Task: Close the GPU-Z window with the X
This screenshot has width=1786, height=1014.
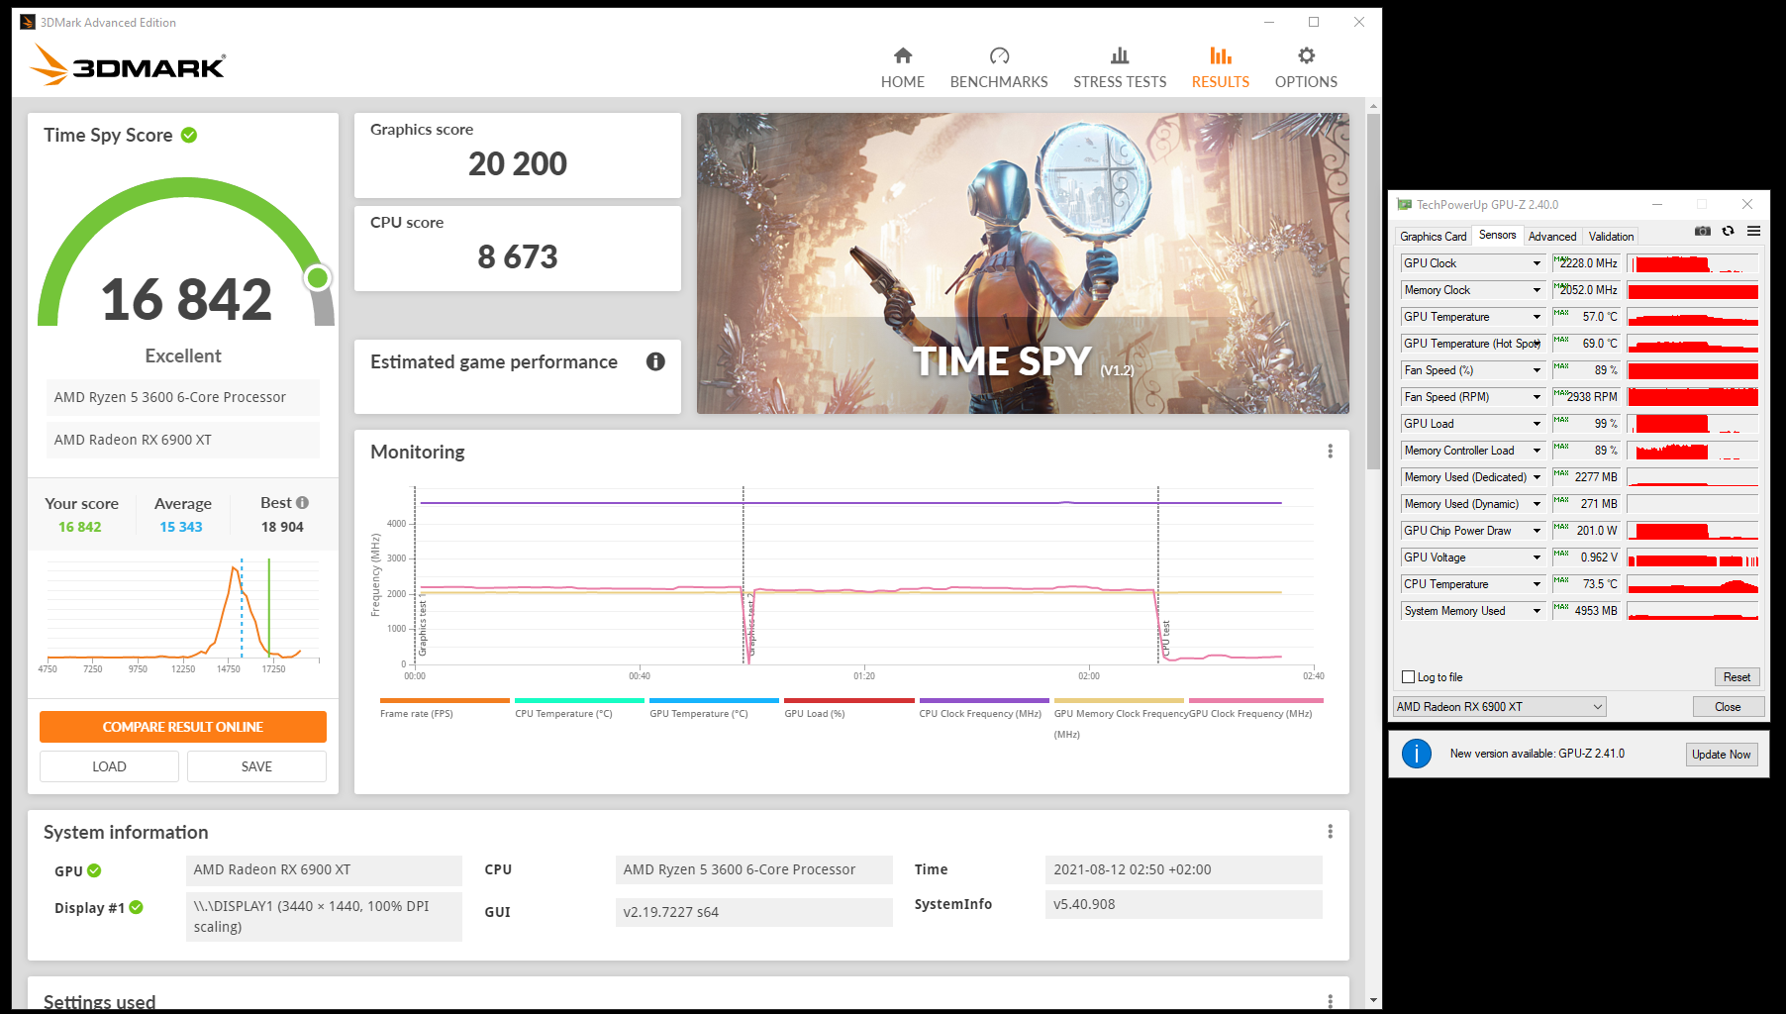Action: point(1747,205)
